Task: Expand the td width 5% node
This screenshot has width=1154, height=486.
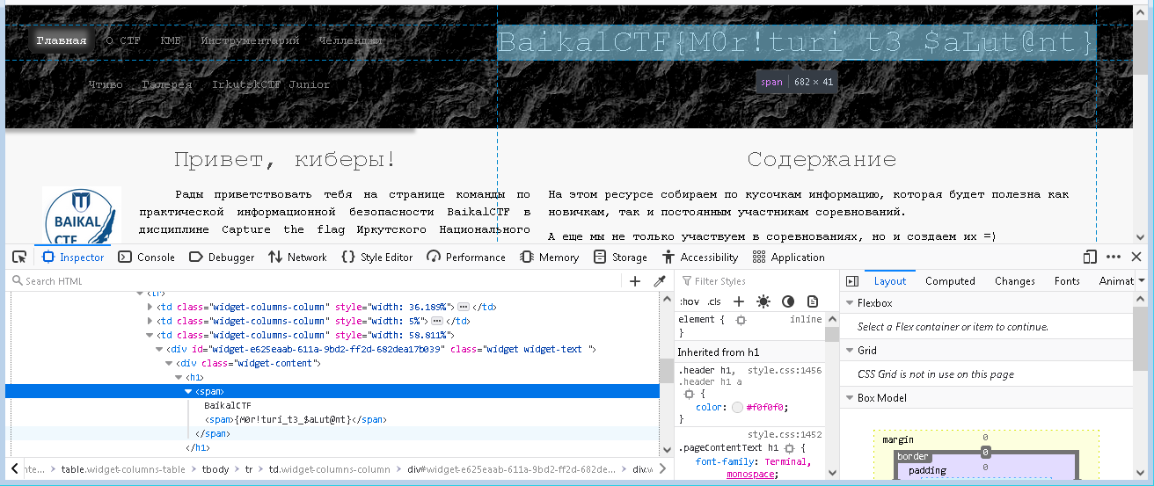Action: (150, 322)
